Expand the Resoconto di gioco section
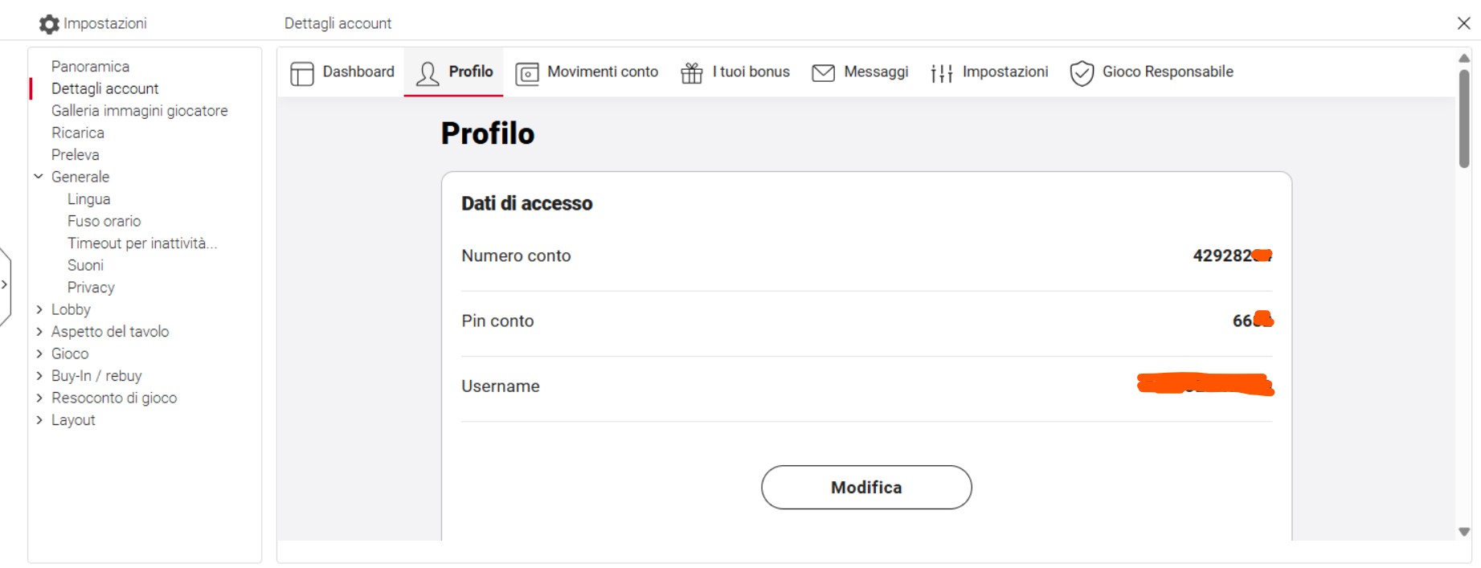The height and width of the screenshot is (568, 1481). click(x=39, y=398)
